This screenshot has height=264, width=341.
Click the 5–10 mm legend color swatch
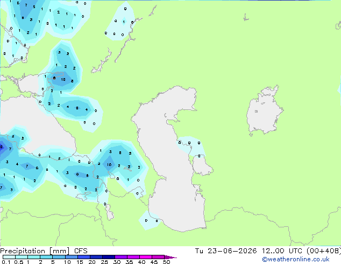[59, 257]
